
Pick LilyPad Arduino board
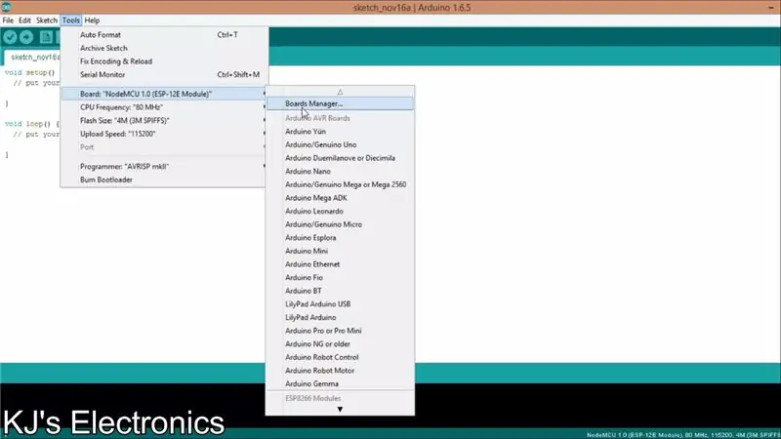340,317
